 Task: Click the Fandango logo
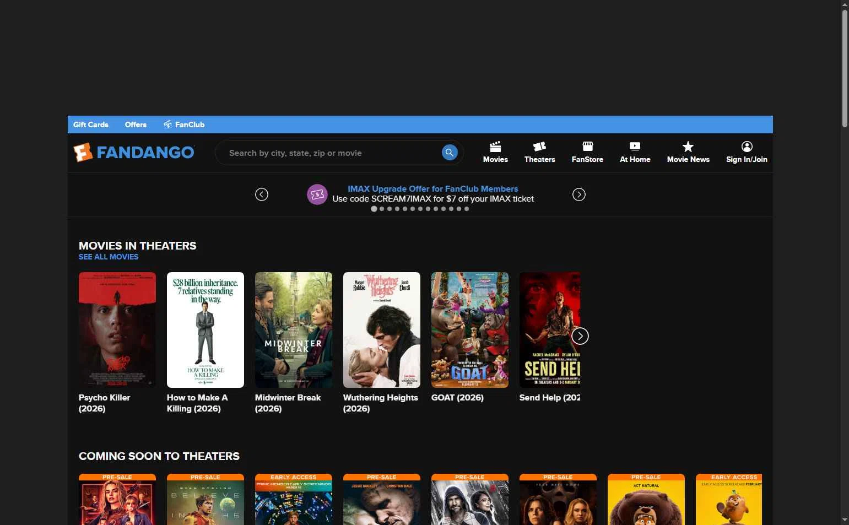pyautogui.click(x=134, y=153)
